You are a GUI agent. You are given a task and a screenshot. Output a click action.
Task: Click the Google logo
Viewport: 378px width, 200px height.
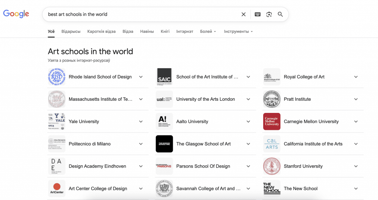(16, 14)
